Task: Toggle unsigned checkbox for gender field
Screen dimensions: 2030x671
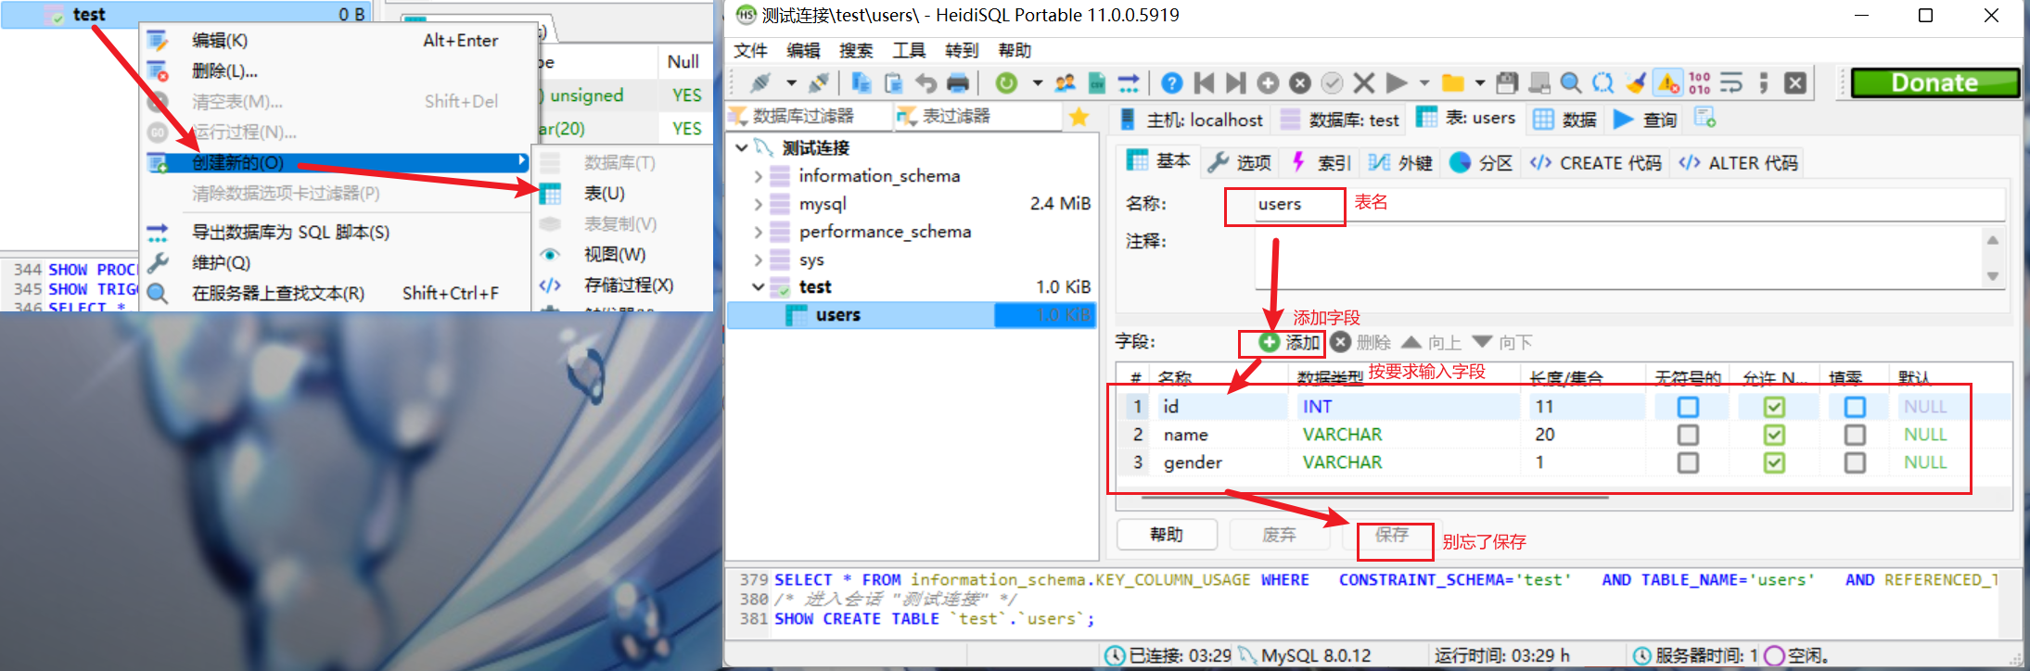Action: click(x=1688, y=462)
